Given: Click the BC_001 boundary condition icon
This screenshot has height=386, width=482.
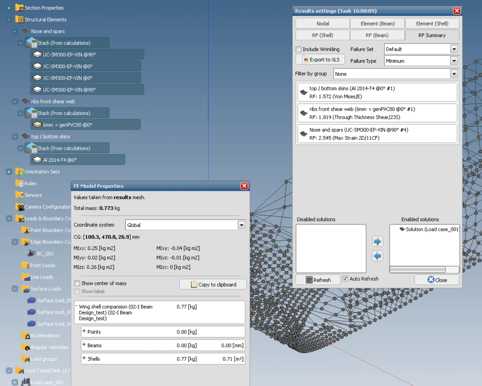Looking at the screenshot, I should [31, 253].
